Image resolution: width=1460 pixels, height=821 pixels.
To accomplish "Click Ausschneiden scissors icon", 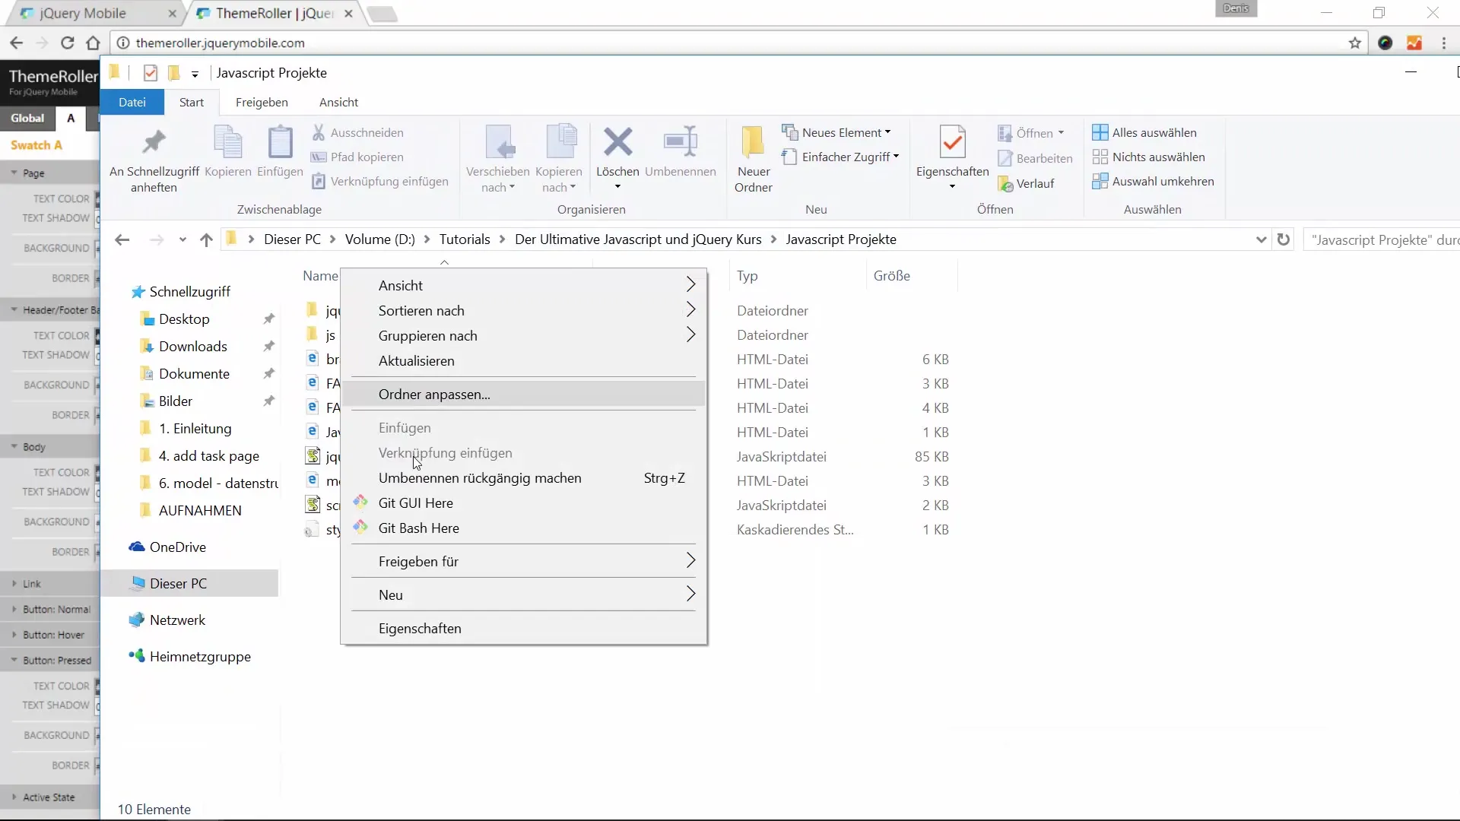I will pos(319,132).
